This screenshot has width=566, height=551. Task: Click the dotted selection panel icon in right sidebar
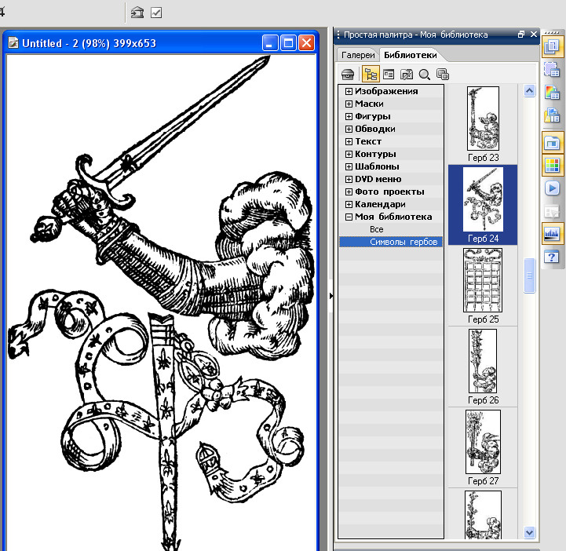click(x=552, y=69)
